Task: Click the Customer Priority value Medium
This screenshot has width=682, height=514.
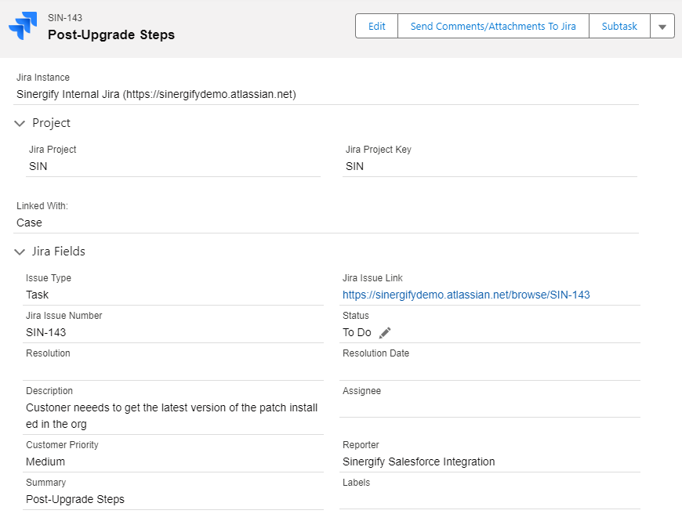Action: [45, 462]
